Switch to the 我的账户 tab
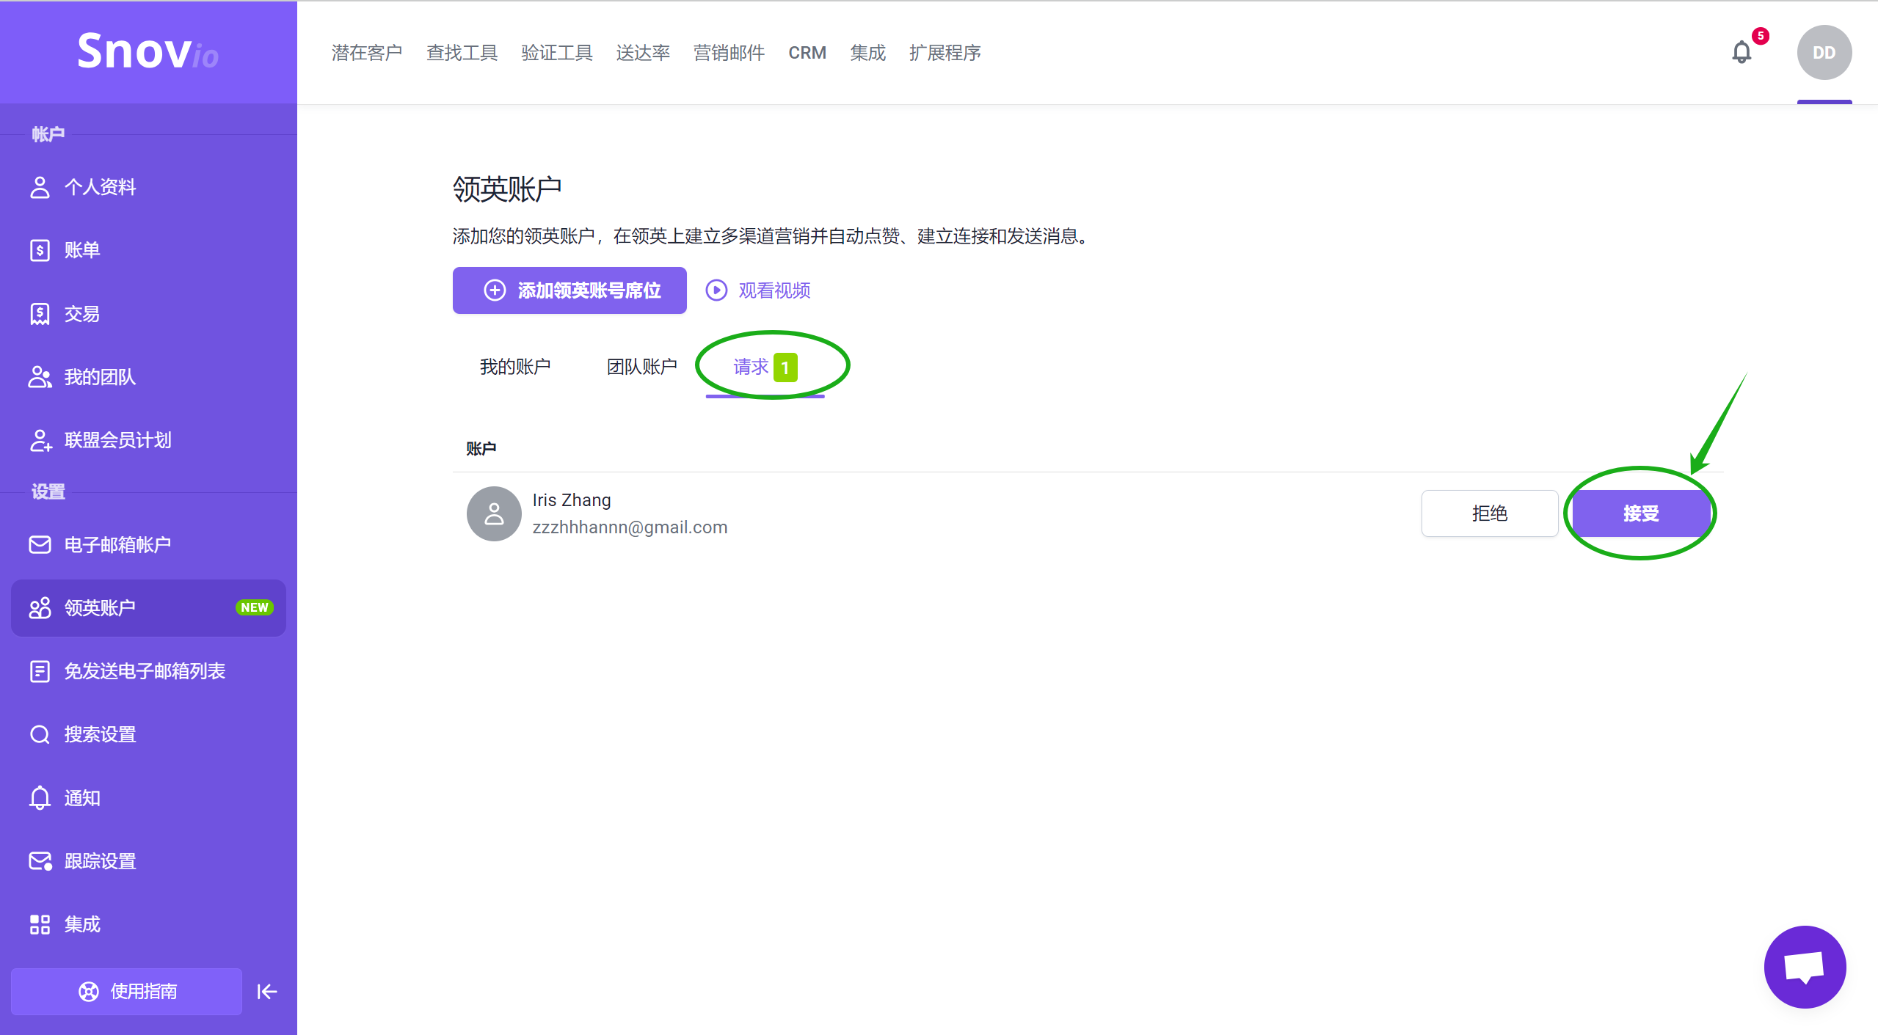Screen dimensions: 1878x1035 [x=515, y=367]
